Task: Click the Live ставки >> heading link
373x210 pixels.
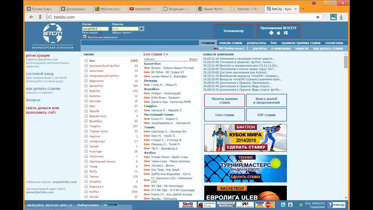Action: tap(156, 54)
